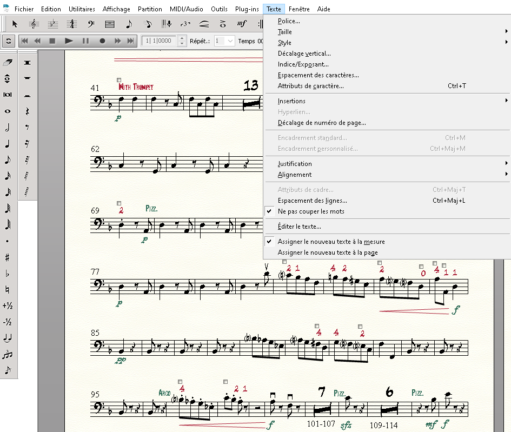Click 'Éditer le texte...' menu entry

pyautogui.click(x=299, y=227)
